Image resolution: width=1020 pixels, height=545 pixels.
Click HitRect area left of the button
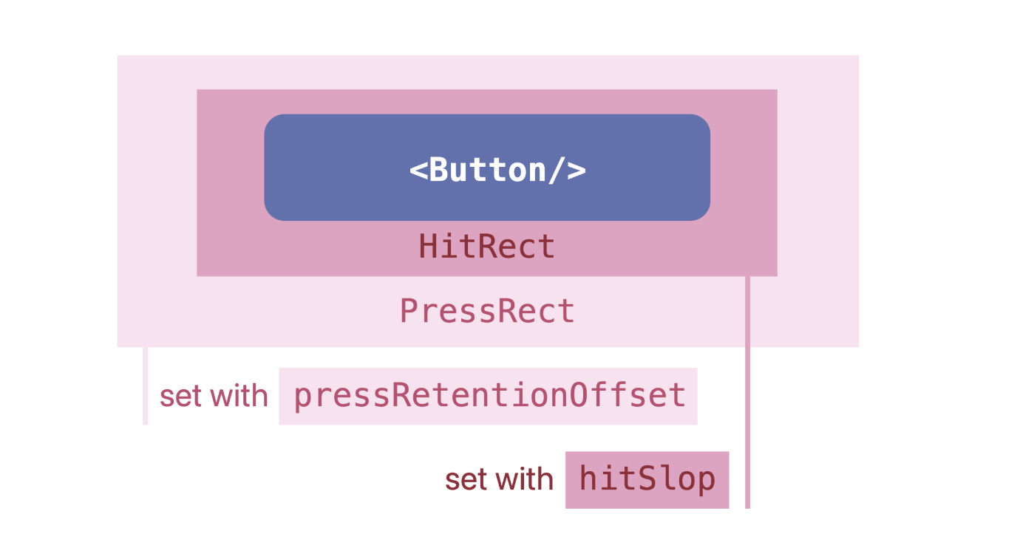click(230, 168)
